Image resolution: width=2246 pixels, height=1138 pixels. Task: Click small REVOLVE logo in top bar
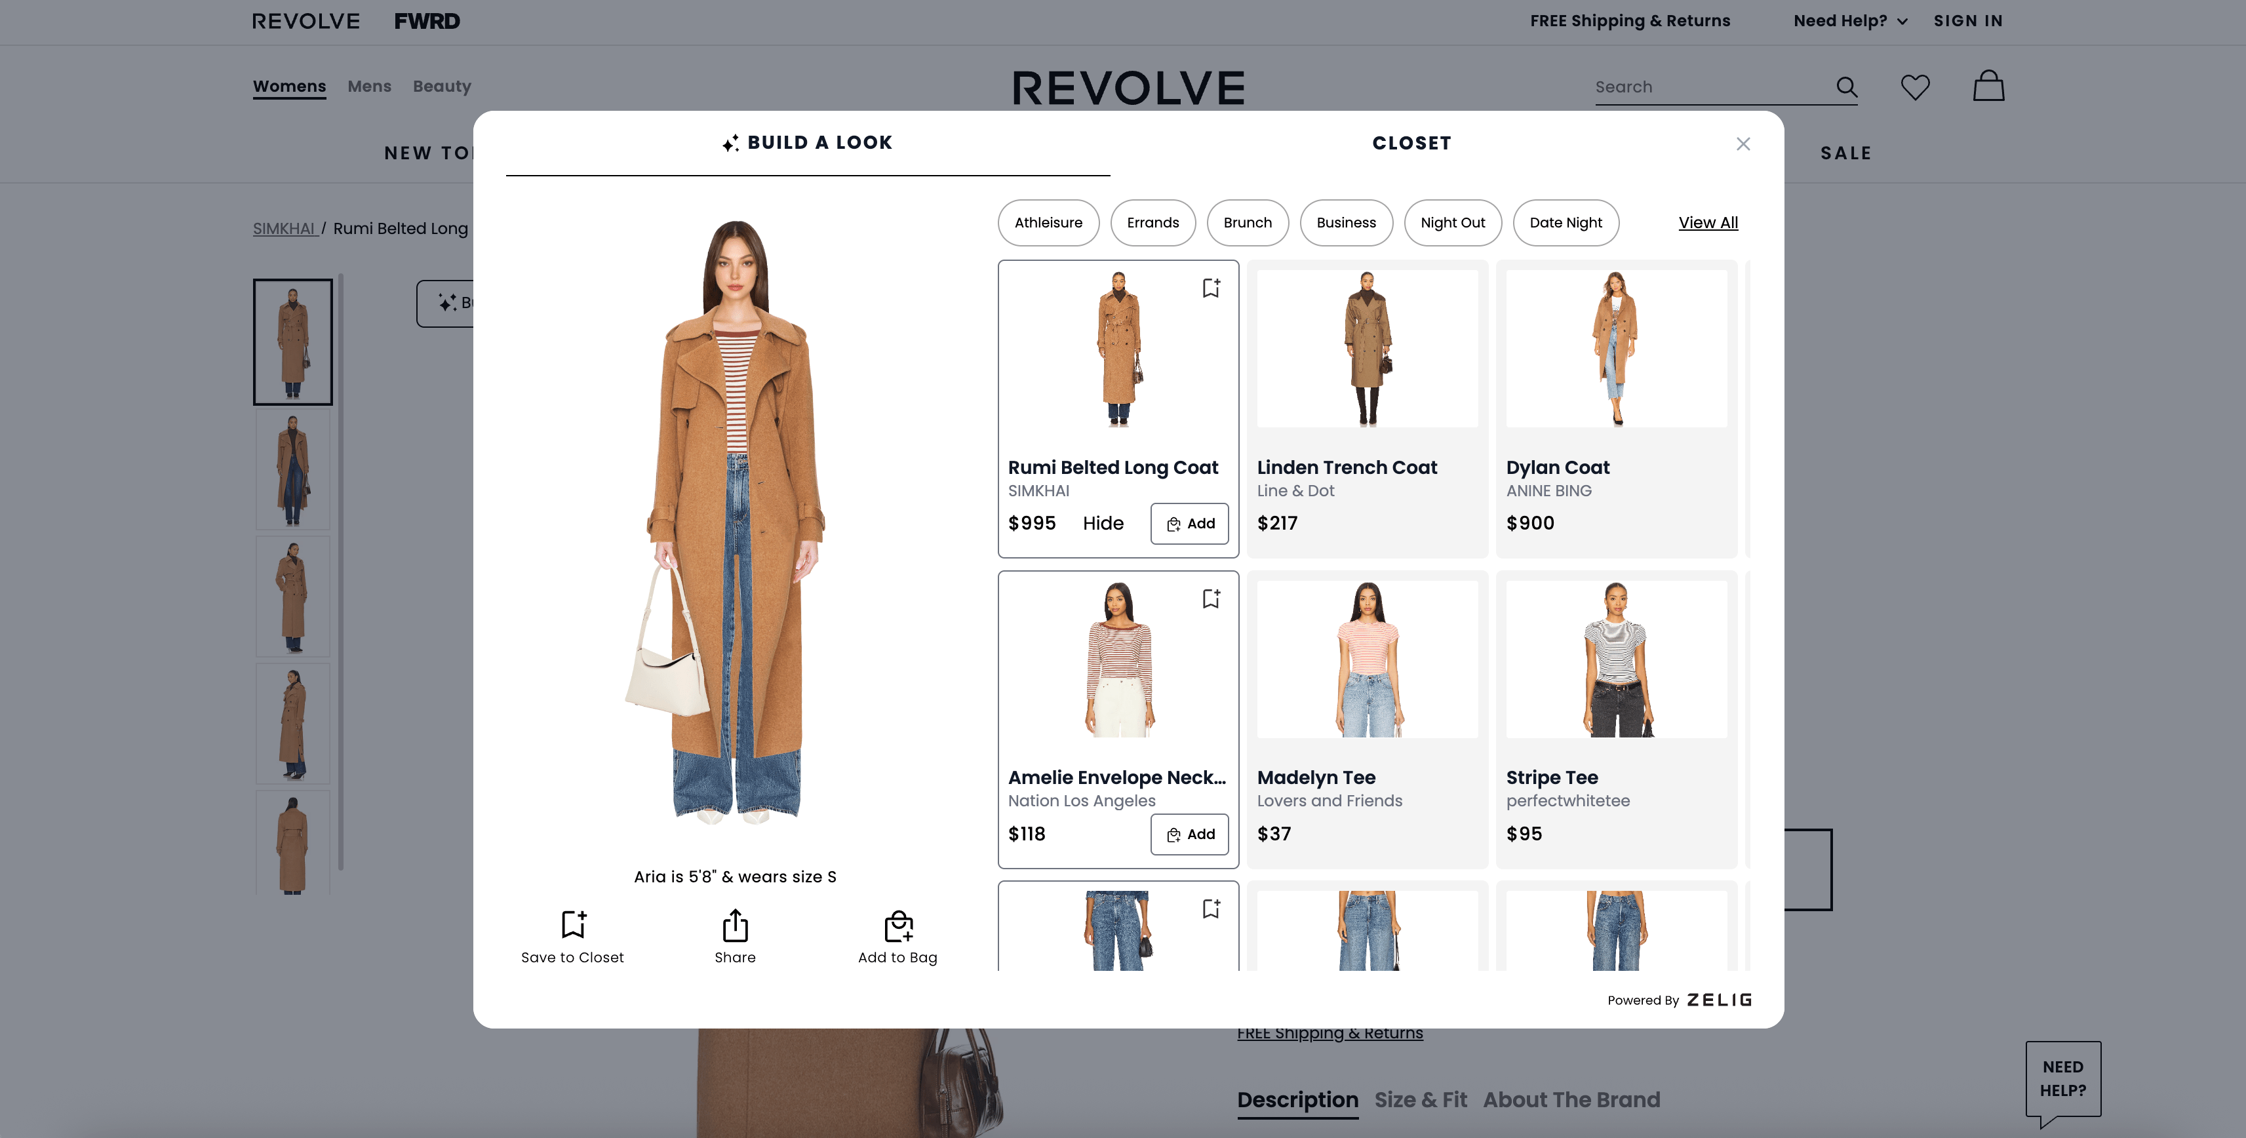[x=306, y=21]
